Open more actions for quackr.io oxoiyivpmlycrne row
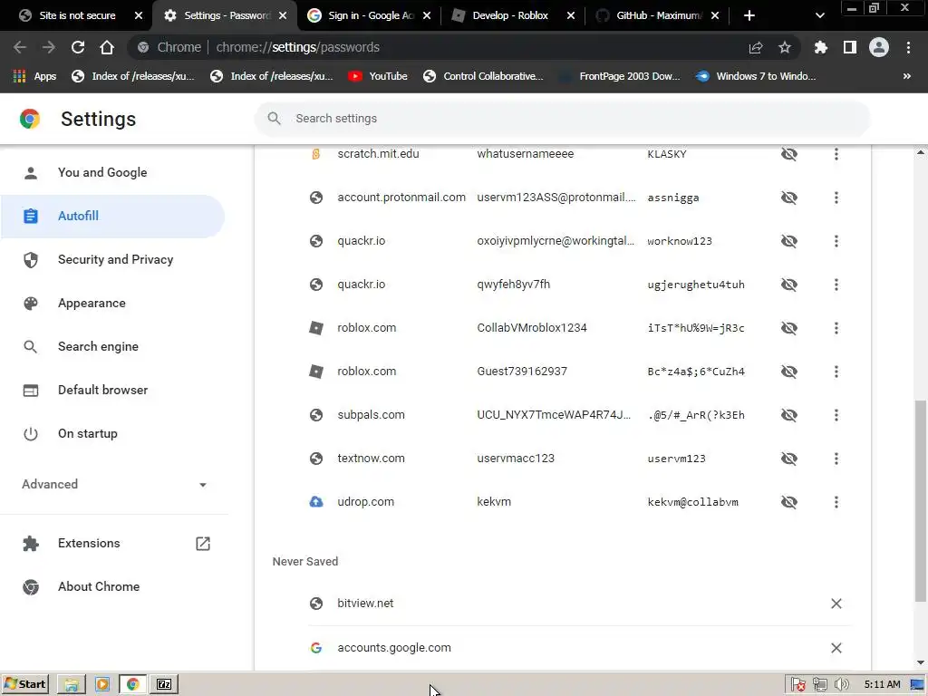The image size is (928, 696). (836, 241)
